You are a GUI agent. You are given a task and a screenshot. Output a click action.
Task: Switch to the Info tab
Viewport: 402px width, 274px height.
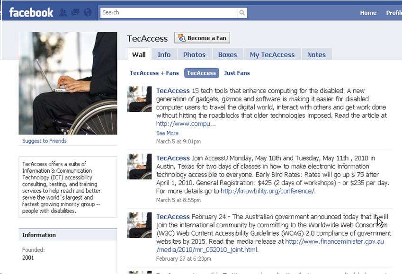(164, 54)
